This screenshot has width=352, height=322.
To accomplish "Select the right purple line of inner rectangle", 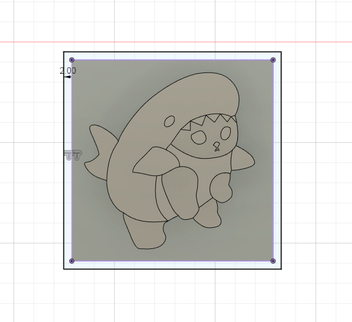I will tap(273, 160).
